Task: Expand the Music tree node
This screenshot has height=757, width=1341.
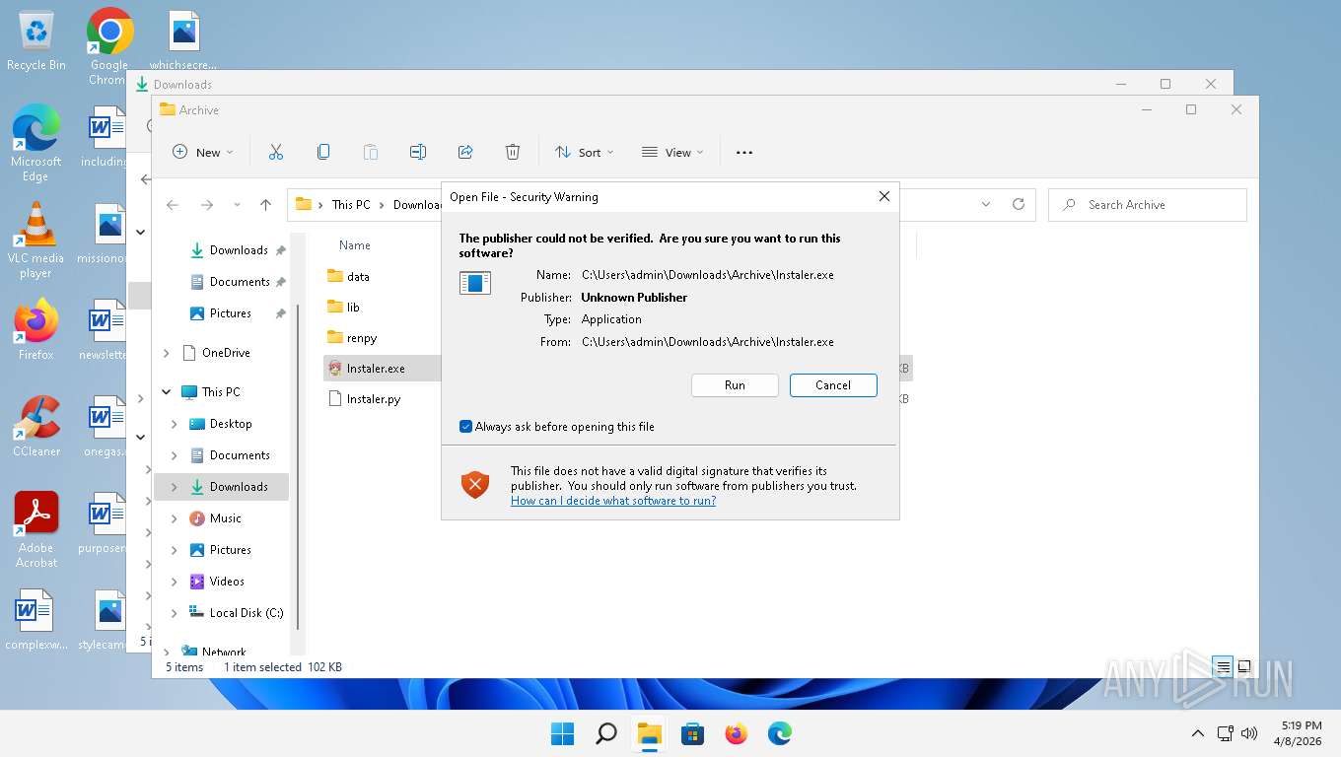Action: [x=175, y=518]
